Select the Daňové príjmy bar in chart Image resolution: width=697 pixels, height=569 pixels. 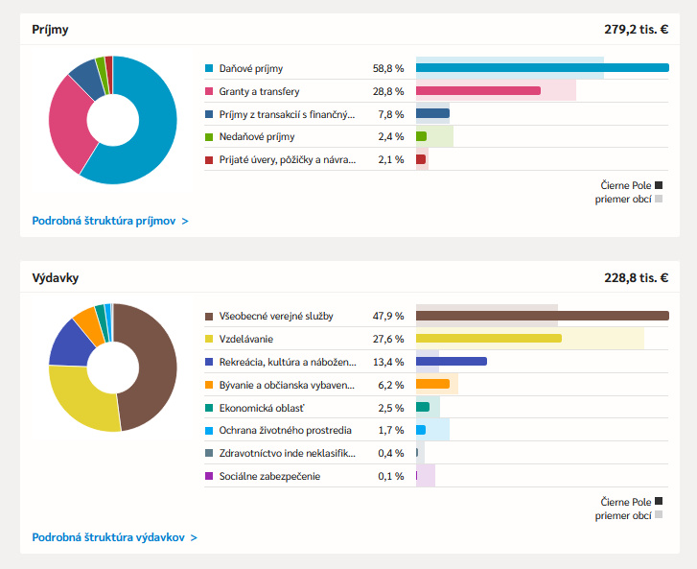coord(542,68)
